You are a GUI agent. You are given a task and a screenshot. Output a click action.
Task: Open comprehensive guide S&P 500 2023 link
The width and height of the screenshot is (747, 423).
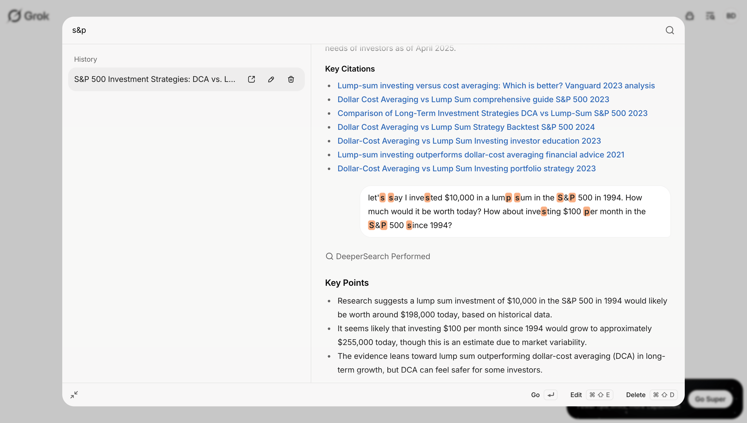(x=473, y=99)
